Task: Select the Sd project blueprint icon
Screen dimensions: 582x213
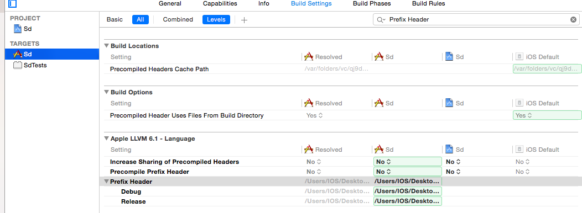Action: pos(18,29)
